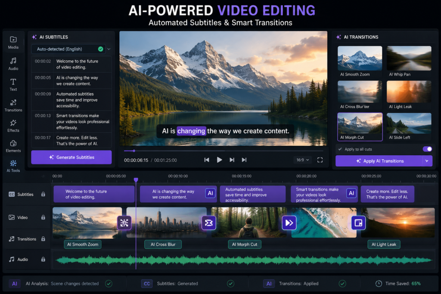The image size is (441, 294).
Task: Toggle lock on the Video track
Action: (x=43, y=217)
